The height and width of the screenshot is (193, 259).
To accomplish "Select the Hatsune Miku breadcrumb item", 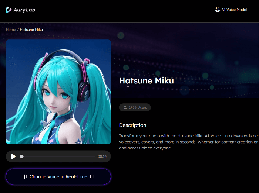I will pos(31,30).
